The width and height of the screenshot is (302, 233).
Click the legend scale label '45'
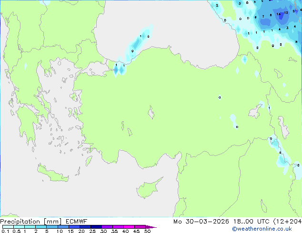[136, 231]
